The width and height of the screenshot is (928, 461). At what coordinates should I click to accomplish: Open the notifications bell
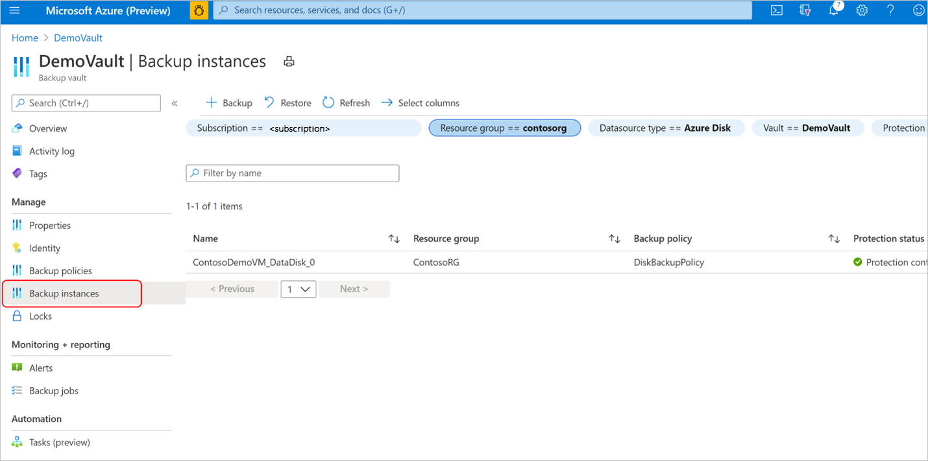[x=834, y=10]
